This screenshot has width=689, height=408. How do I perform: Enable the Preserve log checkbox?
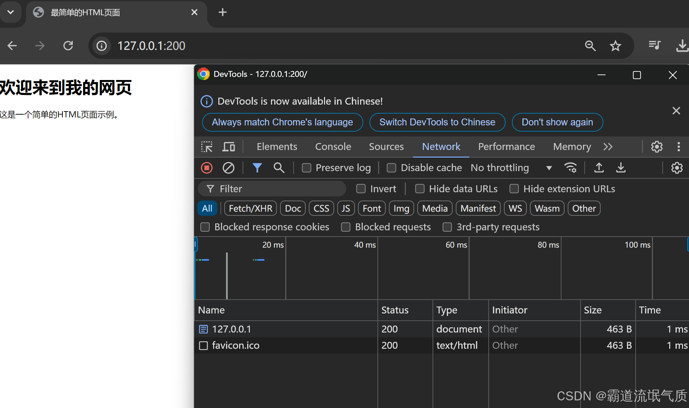tap(306, 168)
